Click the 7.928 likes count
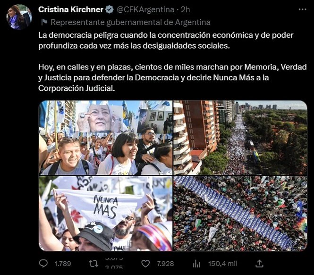The image size is (314, 275). [x=165, y=264]
